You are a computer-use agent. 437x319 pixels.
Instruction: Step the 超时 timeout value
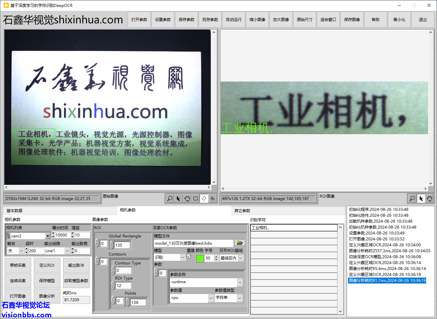point(27,251)
